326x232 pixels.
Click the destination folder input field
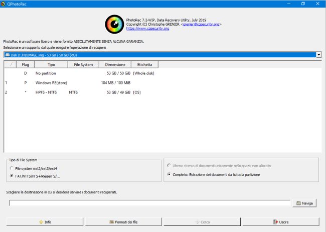pos(149,203)
